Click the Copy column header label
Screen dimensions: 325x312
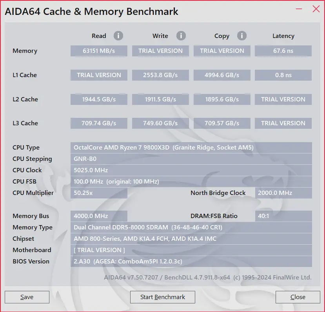click(222, 36)
